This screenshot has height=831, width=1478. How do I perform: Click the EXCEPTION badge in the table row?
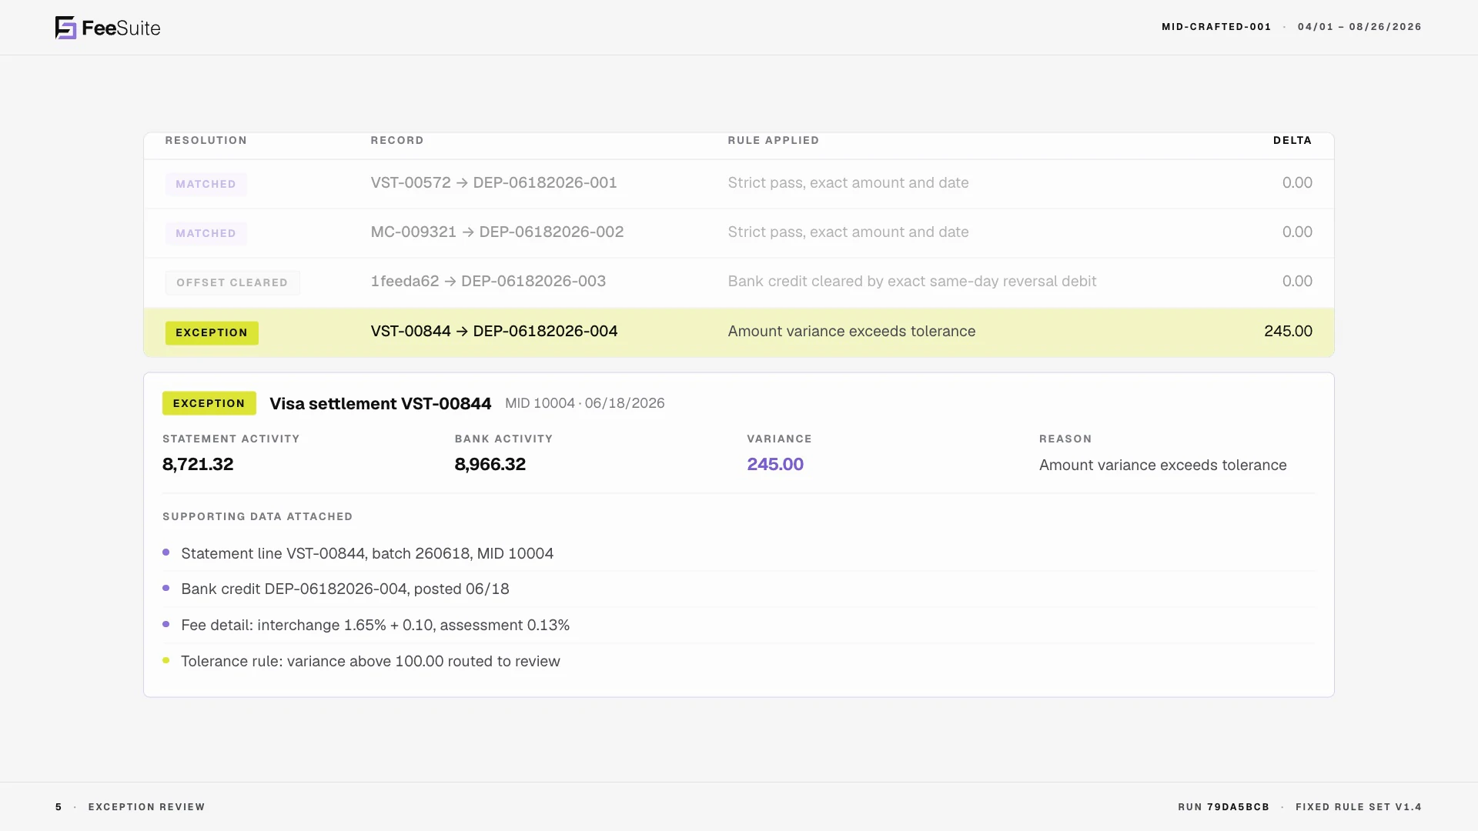click(212, 333)
